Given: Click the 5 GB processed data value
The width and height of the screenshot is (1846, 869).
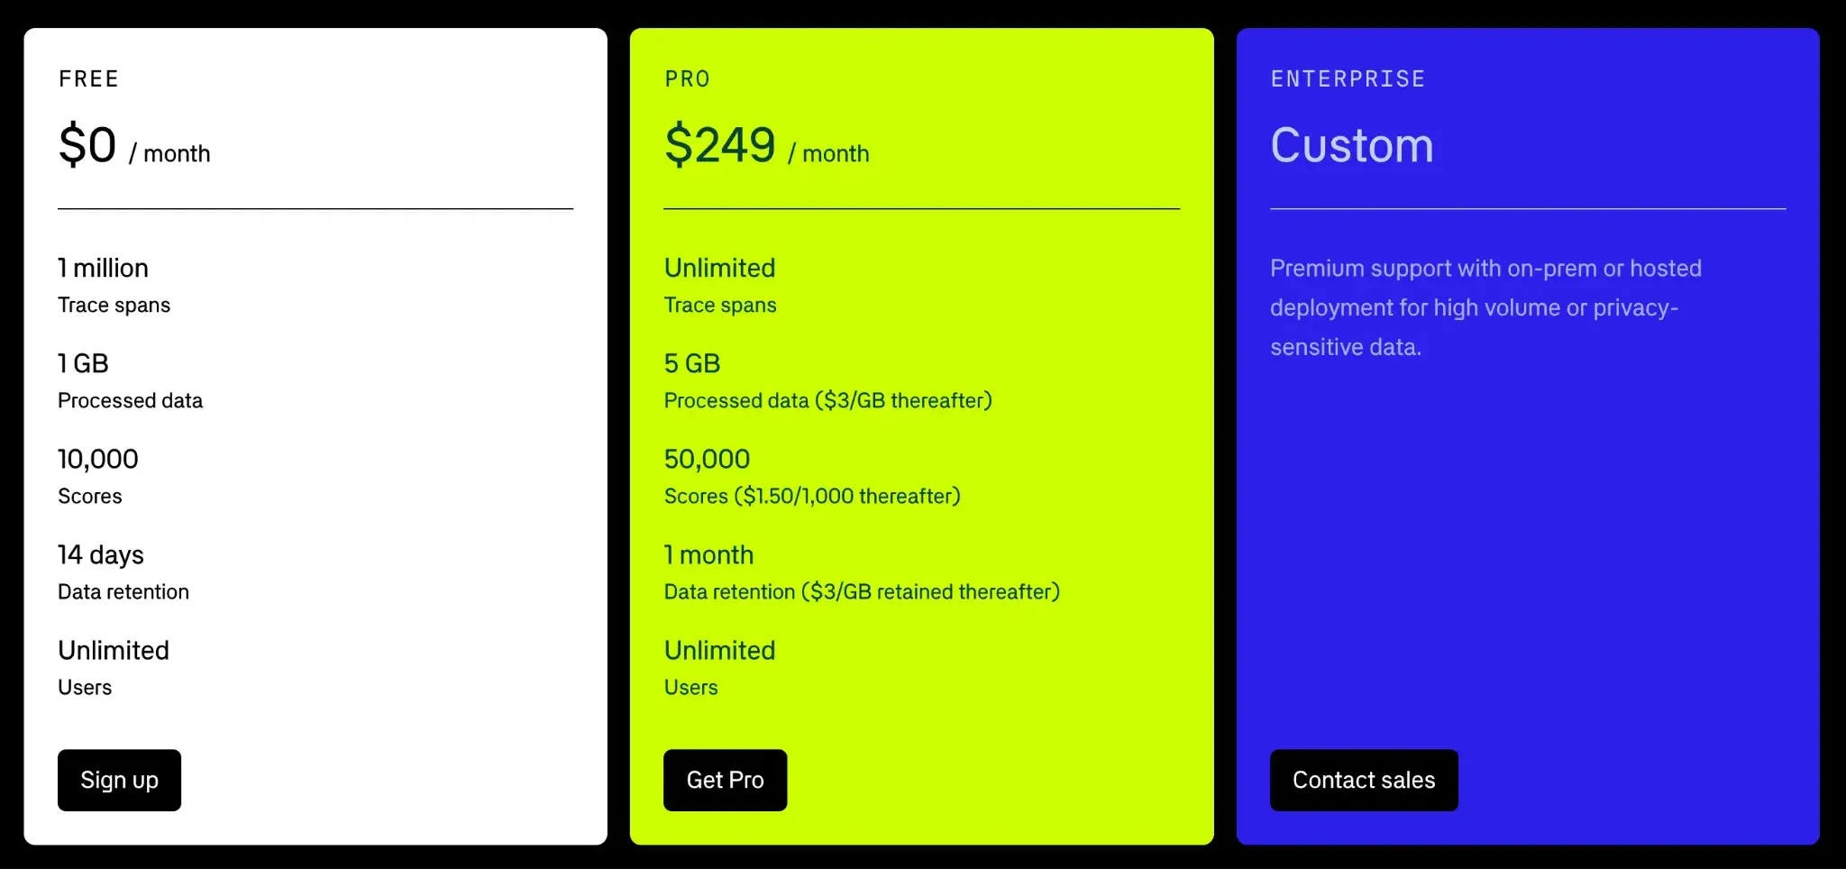Looking at the screenshot, I should [x=692, y=364].
